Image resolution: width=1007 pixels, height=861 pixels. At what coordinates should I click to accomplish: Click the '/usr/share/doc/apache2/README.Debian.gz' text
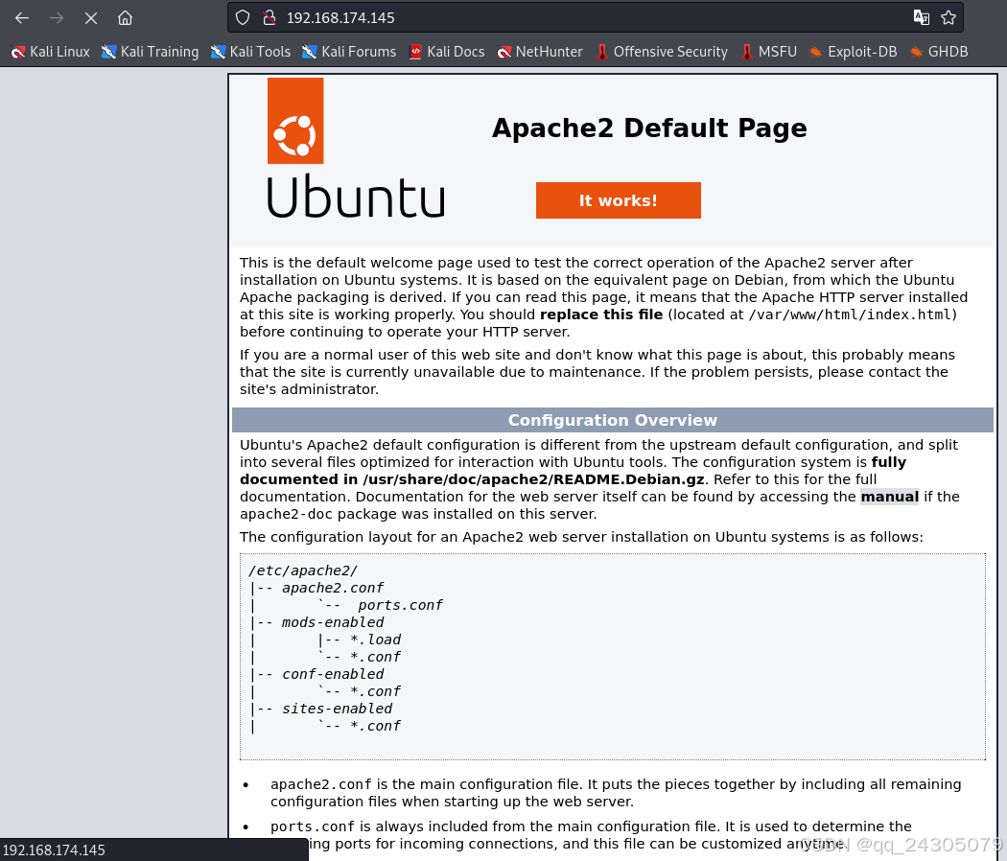point(533,479)
